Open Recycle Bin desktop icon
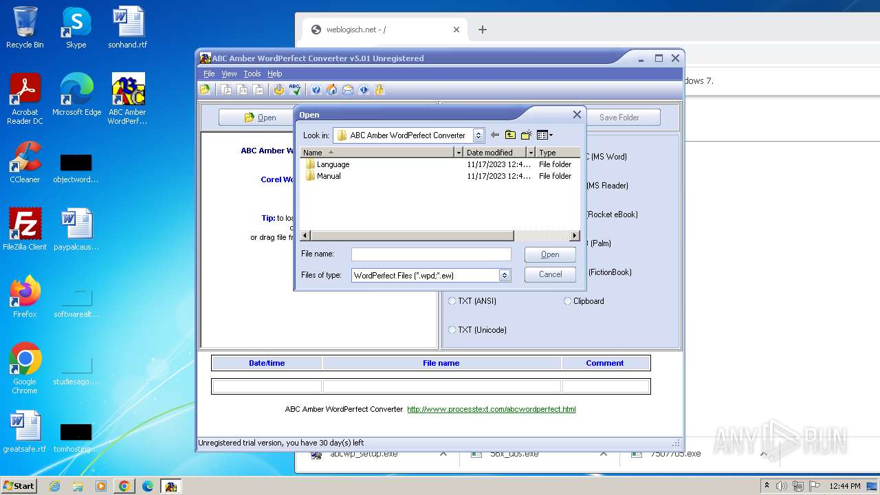The width and height of the screenshot is (880, 495). pyautogui.click(x=25, y=28)
